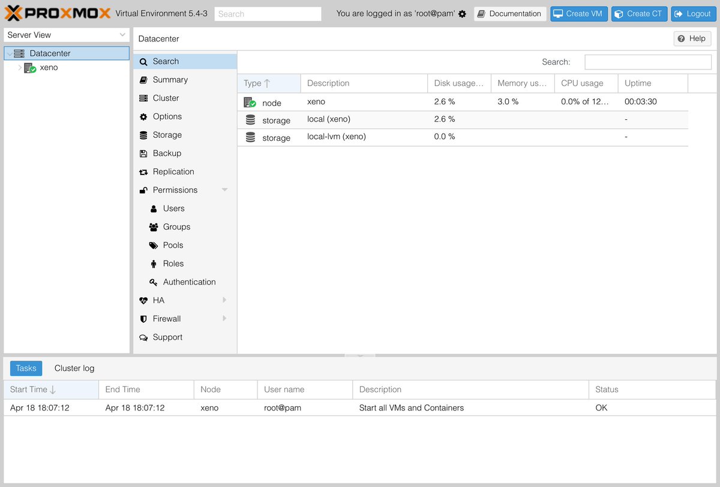
Task: Open the Summary menu item
Action: 170,80
